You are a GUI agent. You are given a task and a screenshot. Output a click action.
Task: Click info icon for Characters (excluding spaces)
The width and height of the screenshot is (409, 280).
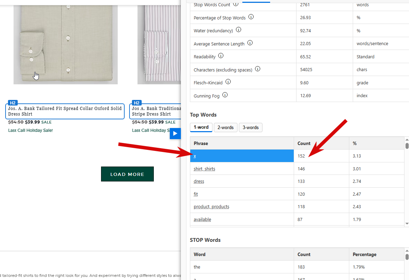pos(258,69)
